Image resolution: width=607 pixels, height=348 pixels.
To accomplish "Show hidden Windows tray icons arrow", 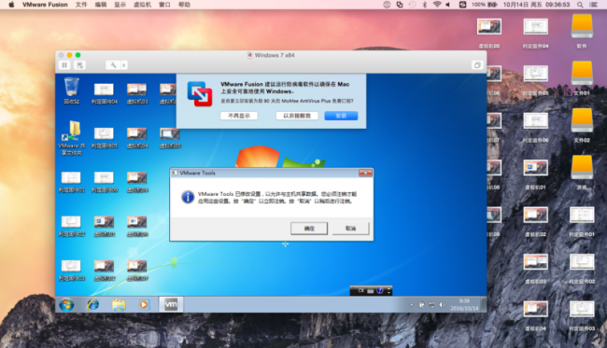I will [x=411, y=305].
